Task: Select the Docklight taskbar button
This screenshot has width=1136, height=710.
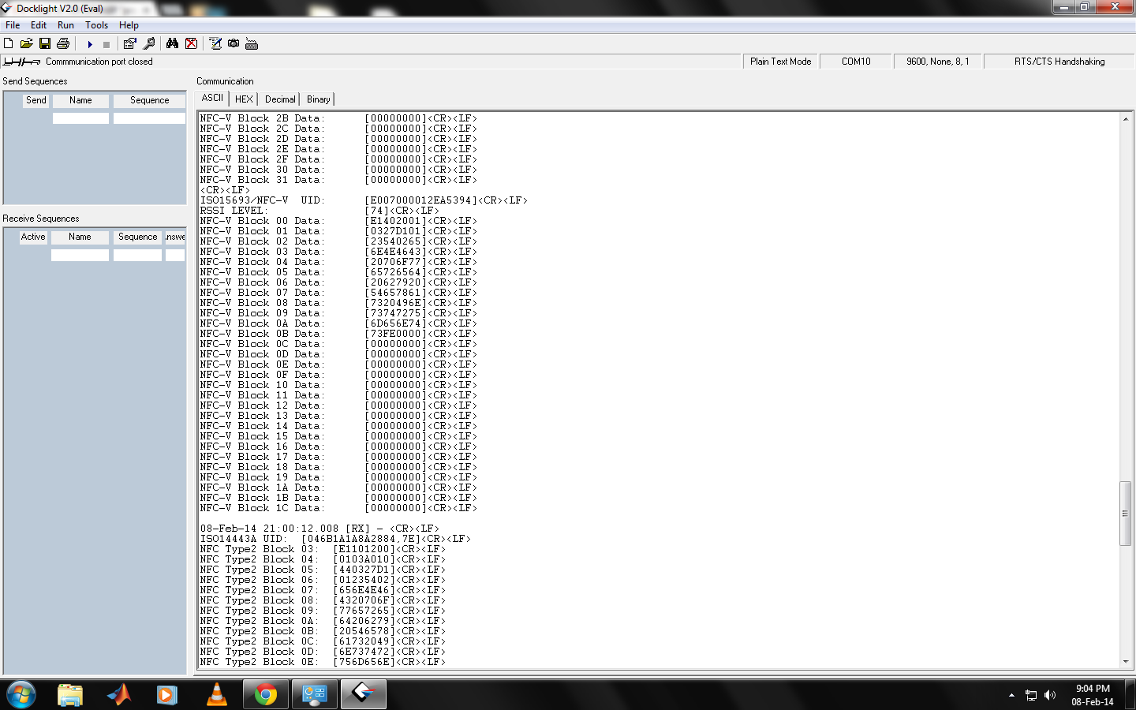Action: click(364, 695)
